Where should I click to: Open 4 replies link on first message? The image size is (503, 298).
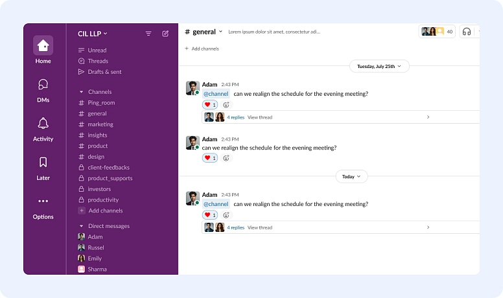pos(235,117)
